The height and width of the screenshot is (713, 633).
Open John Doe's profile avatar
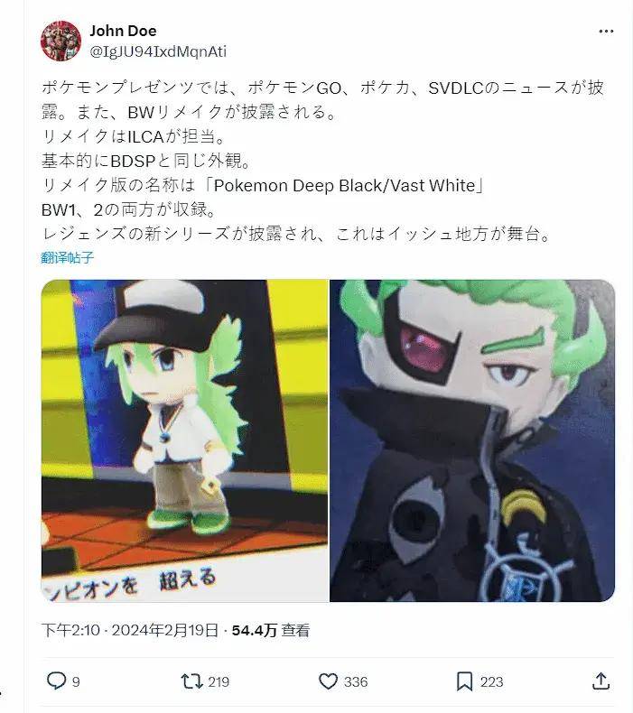click(x=61, y=41)
